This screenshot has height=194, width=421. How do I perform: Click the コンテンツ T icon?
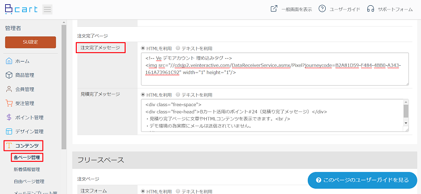pos(9,146)
